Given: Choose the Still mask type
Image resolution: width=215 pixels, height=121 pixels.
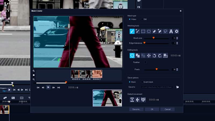Looking at the screenshot, I should coord(142,19).
